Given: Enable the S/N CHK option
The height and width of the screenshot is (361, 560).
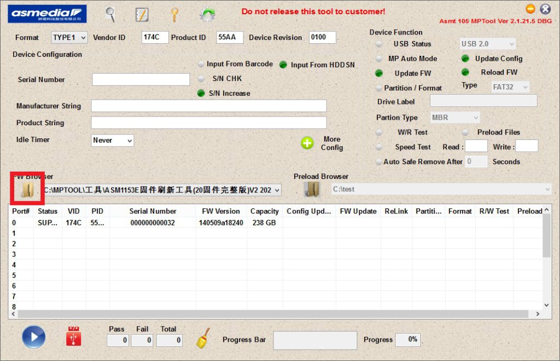Looking at the screenshot, I should click(201, 79).
